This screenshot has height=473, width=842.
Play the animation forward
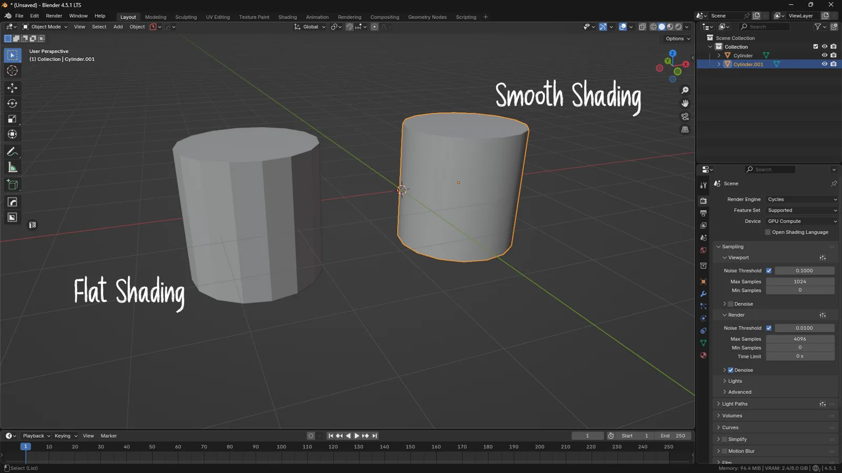pyautogui.click(x=357, y=436)
